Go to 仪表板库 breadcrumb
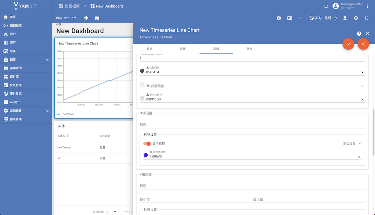Screen dimensions: 375x215 point(69,6)
